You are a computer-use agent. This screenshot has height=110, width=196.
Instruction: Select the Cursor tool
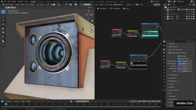(3, 16)
